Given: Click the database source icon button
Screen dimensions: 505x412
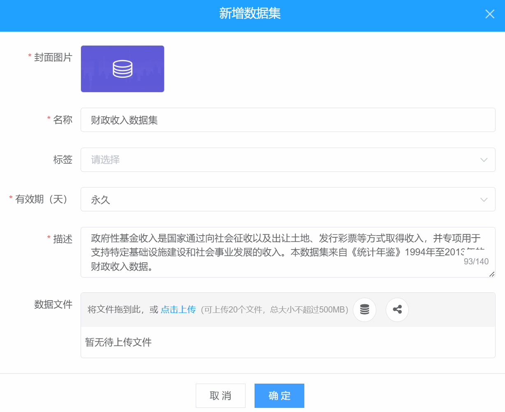Looking at the screenshot, I should 365,310.
